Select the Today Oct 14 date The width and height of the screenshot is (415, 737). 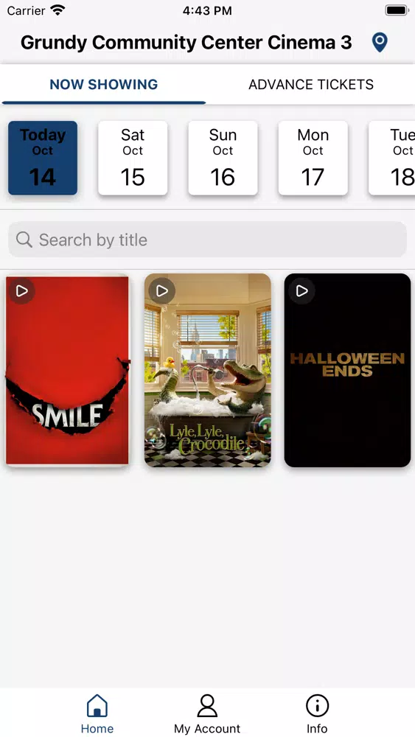[x=43, y=158]
